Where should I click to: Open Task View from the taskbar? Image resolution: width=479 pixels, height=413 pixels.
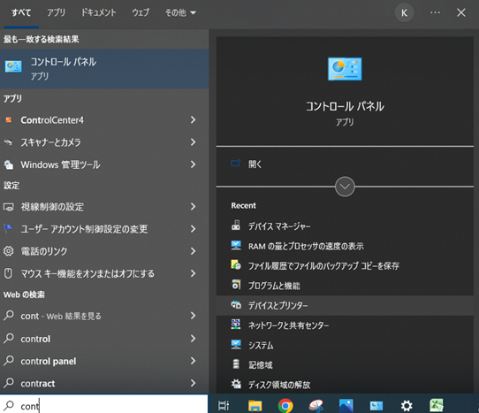224,406
